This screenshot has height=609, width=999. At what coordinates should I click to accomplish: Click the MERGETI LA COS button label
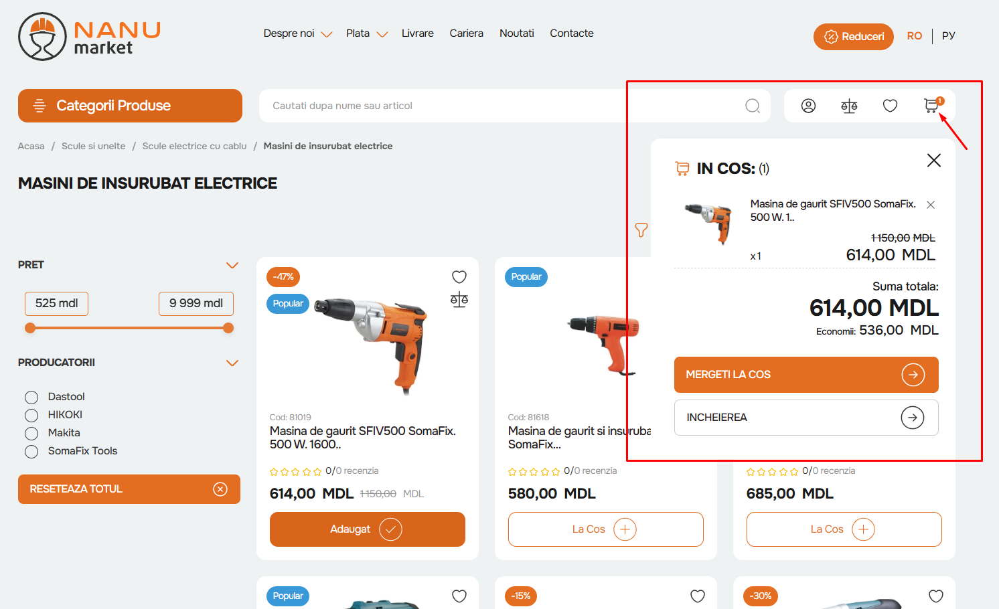(728, 375)
